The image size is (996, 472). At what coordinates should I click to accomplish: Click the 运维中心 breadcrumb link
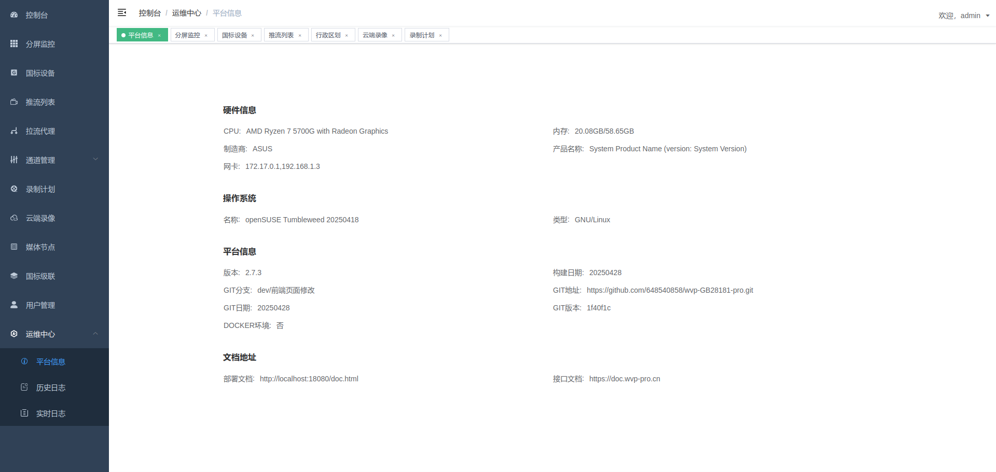[x=186, y=13]
